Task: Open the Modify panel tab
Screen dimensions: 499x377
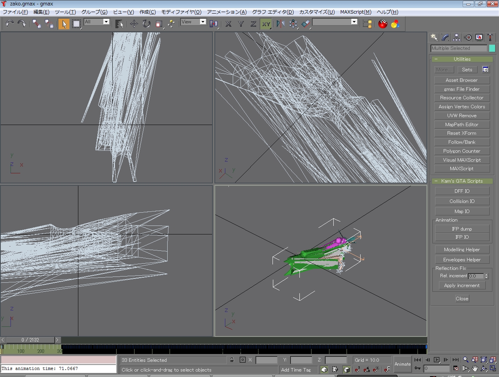Action: click(445, 37)
